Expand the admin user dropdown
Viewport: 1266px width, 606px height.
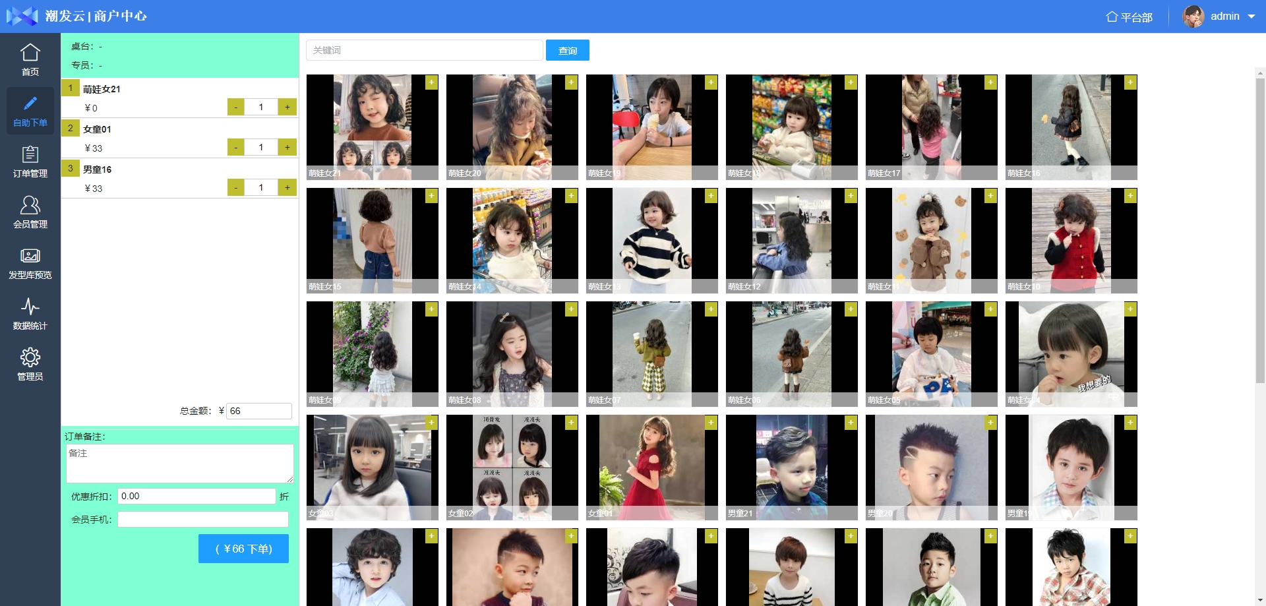(1251, 16)
